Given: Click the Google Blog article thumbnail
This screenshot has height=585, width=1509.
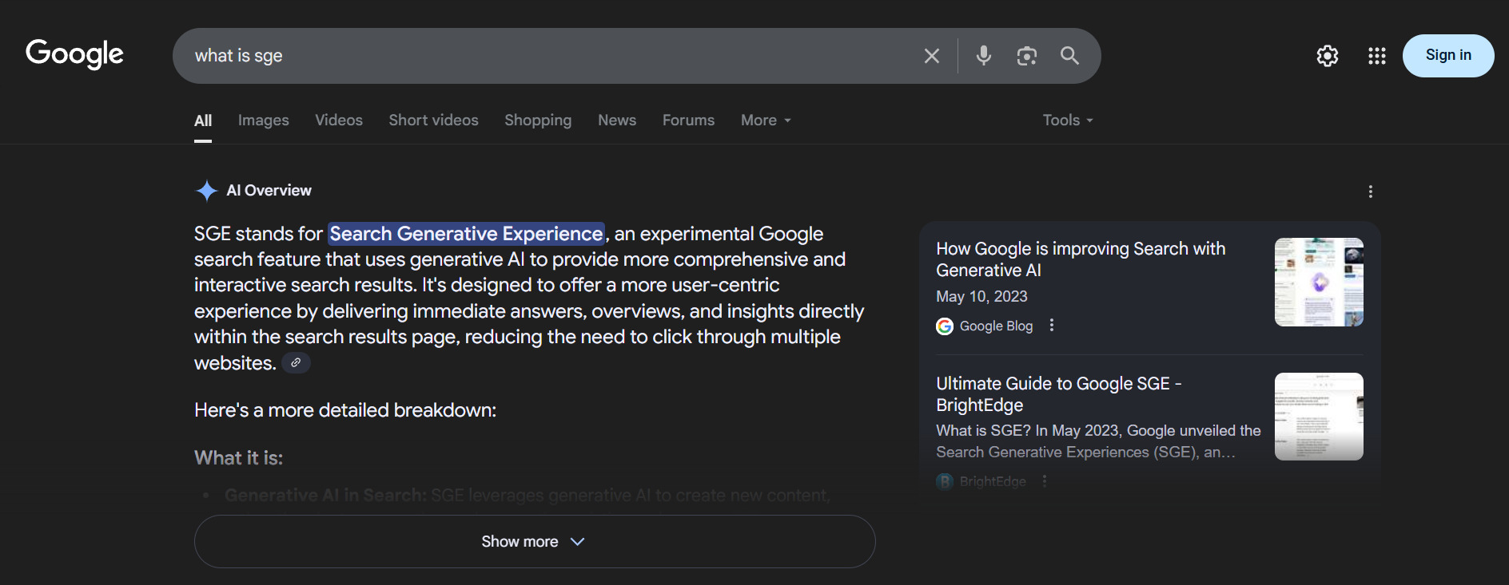Looking at the screenshot, I should pyautogui.click(x=1319, y=282).
